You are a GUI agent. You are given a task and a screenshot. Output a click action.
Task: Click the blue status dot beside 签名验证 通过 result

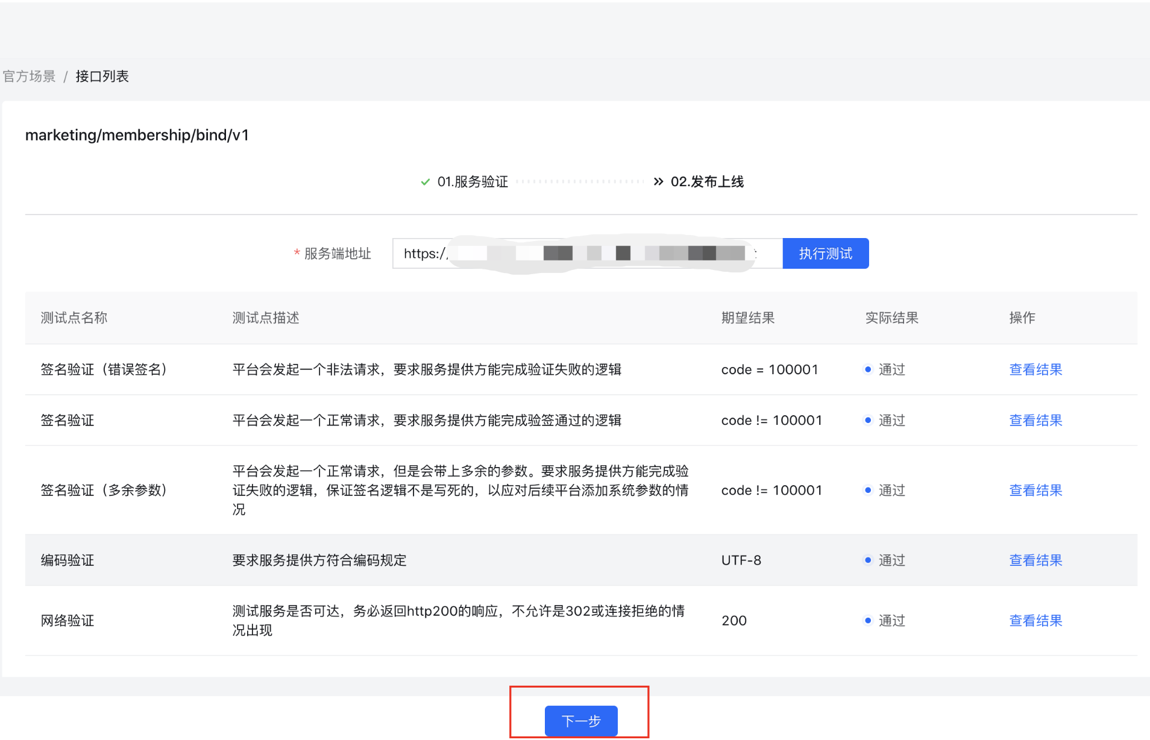868,420
